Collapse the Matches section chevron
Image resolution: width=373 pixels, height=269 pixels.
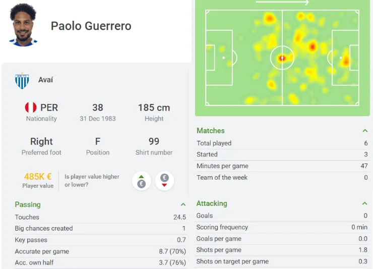point(364,131)
